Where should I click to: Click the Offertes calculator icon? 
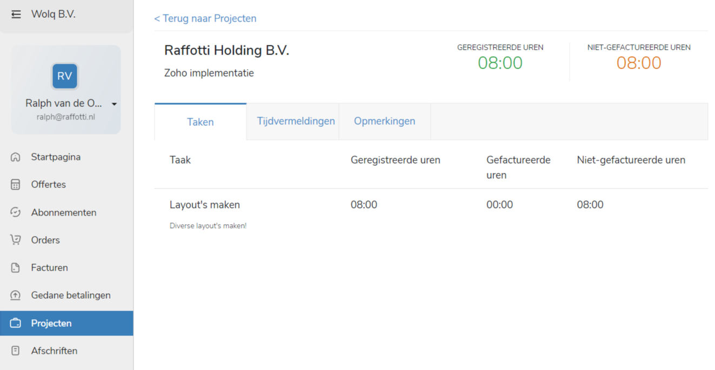point(15,185)
